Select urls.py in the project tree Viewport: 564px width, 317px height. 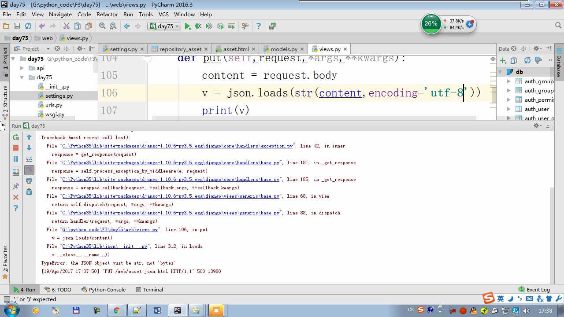pos(53,105)
